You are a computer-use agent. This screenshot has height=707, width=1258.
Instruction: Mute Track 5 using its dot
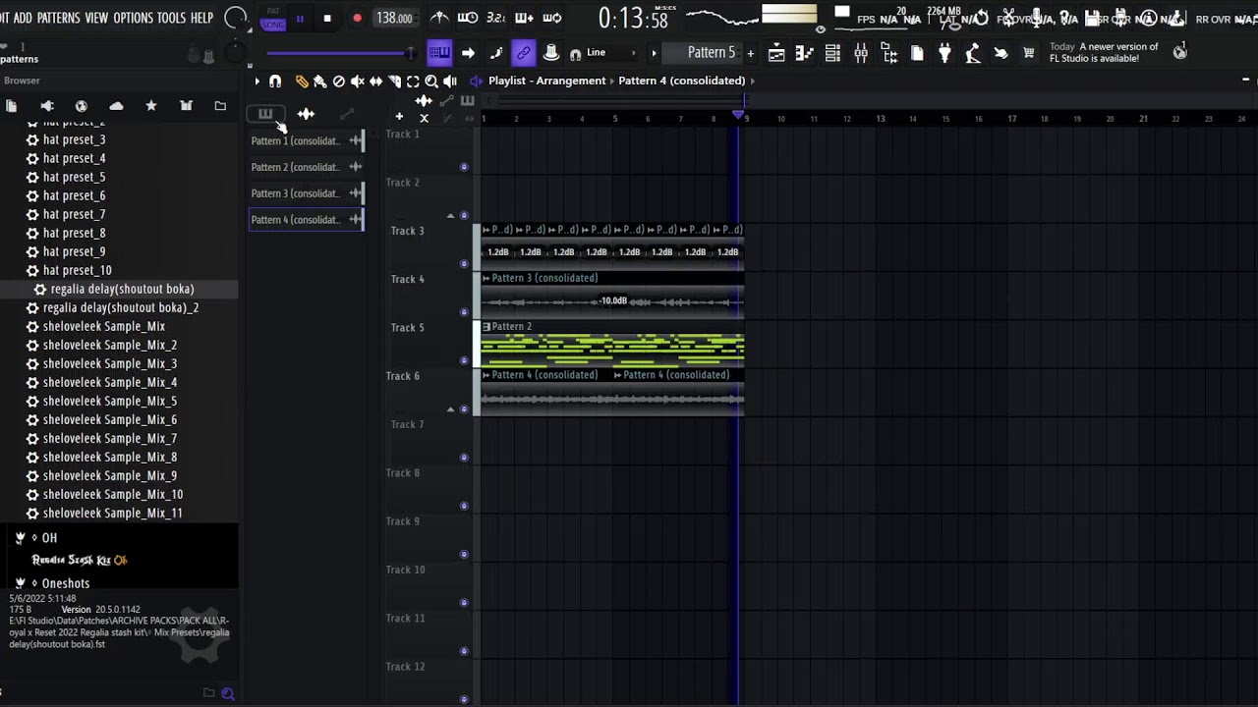pyautogui.click(x=464, y=360)
